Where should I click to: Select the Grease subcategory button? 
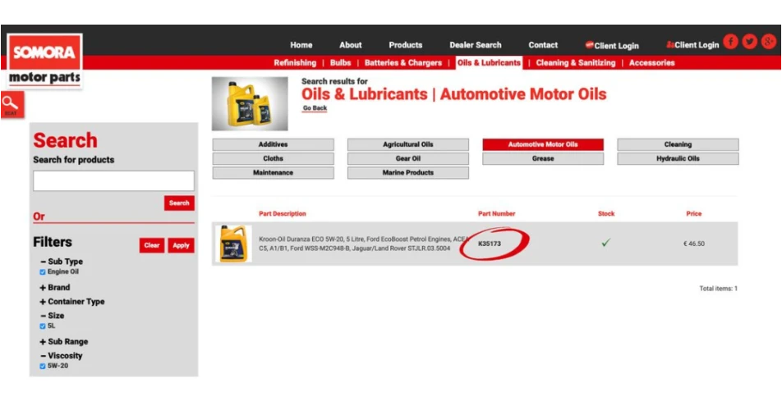point(543,158)
